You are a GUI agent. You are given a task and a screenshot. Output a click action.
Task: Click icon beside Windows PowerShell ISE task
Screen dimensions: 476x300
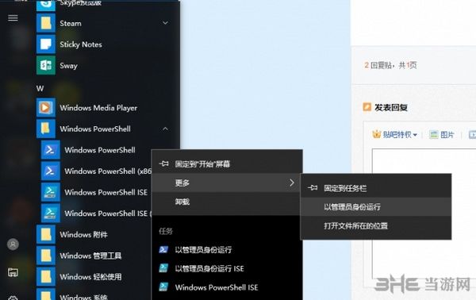click(163, 287)
